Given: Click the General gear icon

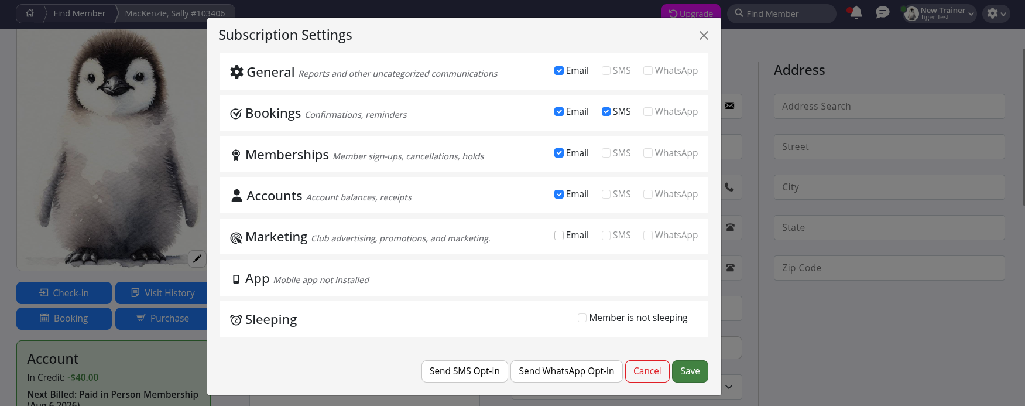Looking at the screenshot, I should 236,72.
